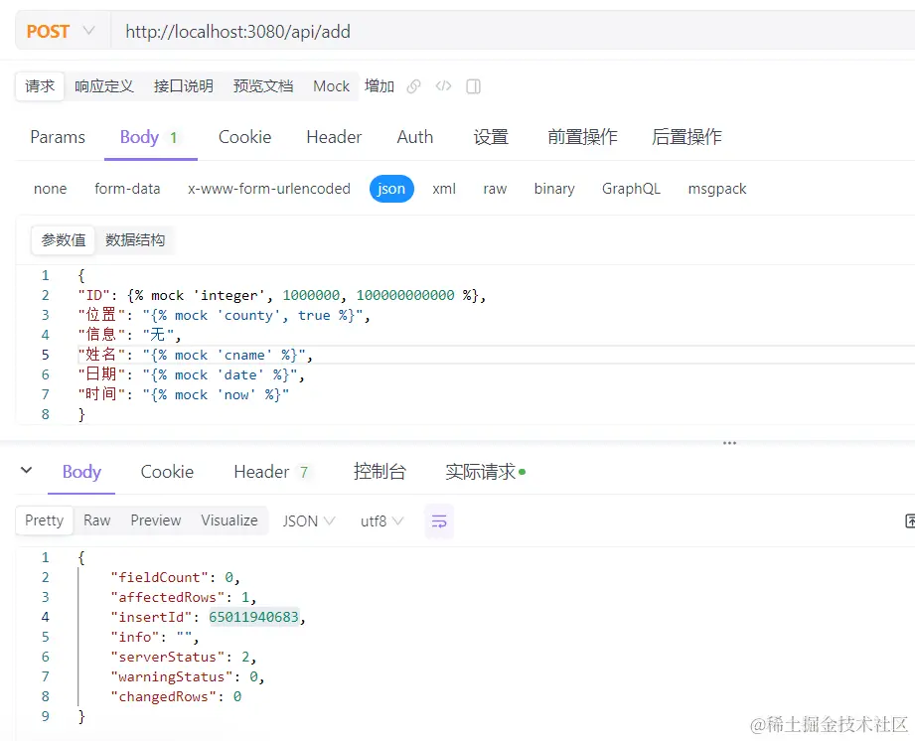Open the 设置 tab
This screenshot has height=741, width=915.
[x=491, y=137]
